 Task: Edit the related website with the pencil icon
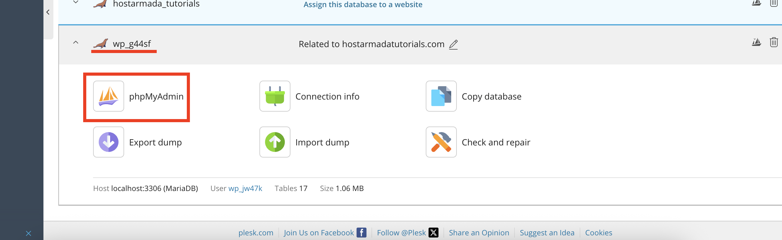coord(453,44)
